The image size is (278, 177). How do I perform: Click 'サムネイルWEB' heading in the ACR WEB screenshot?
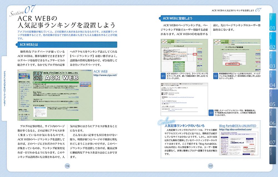tap(39, 106)
